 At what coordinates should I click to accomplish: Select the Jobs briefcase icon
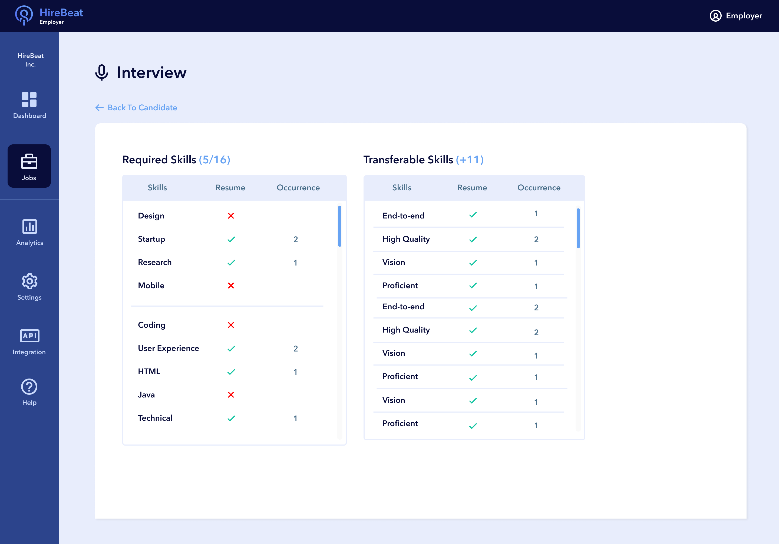[29, 161]
